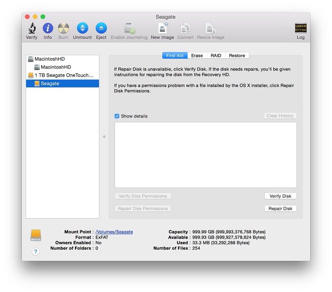Select the First Aid tab
This screenshot has height=292, width=332.
coord(175,55)
